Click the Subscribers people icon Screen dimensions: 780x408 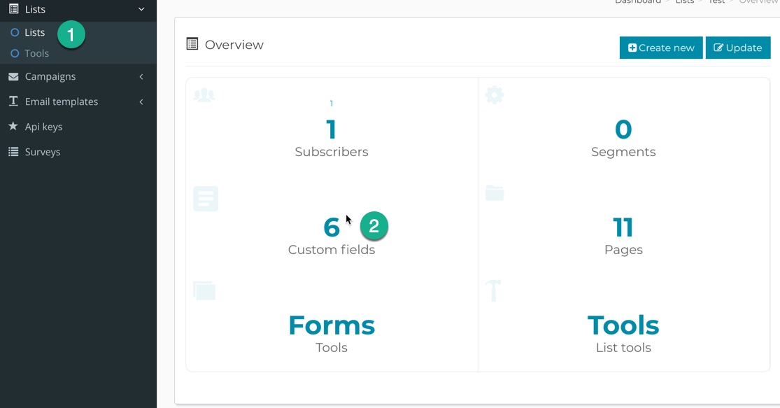pos(204,94)
